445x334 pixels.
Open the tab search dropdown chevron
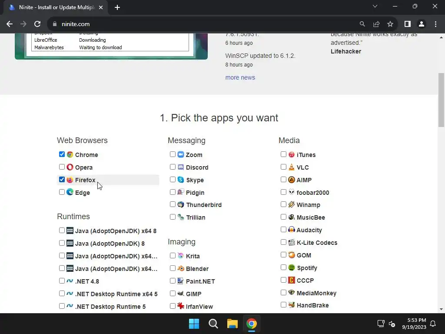click(375, 6)
